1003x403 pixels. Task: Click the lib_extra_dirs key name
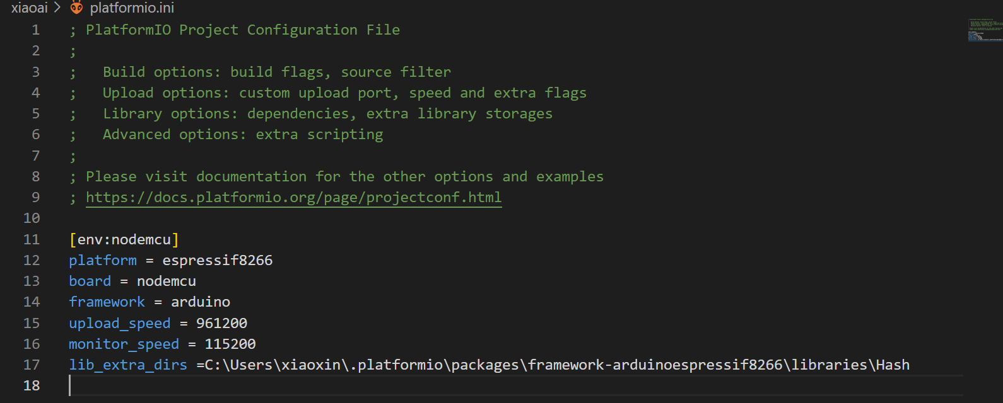pos(128,365)
